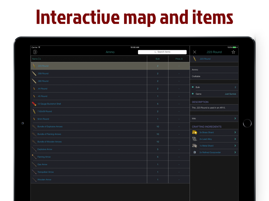The width and height of the screenshot is (269, 201).
Task: Open 2x Refined Gunpowder chevron arrow
Action: [235, 152]
